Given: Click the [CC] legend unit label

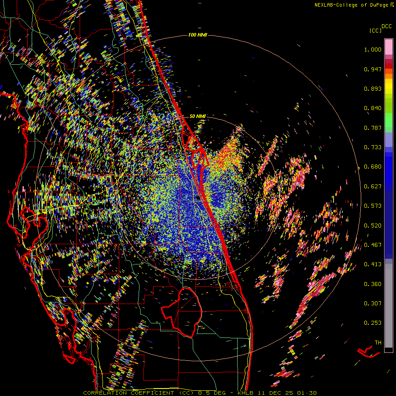Looking at the screenshot, I should pos(375,30).
